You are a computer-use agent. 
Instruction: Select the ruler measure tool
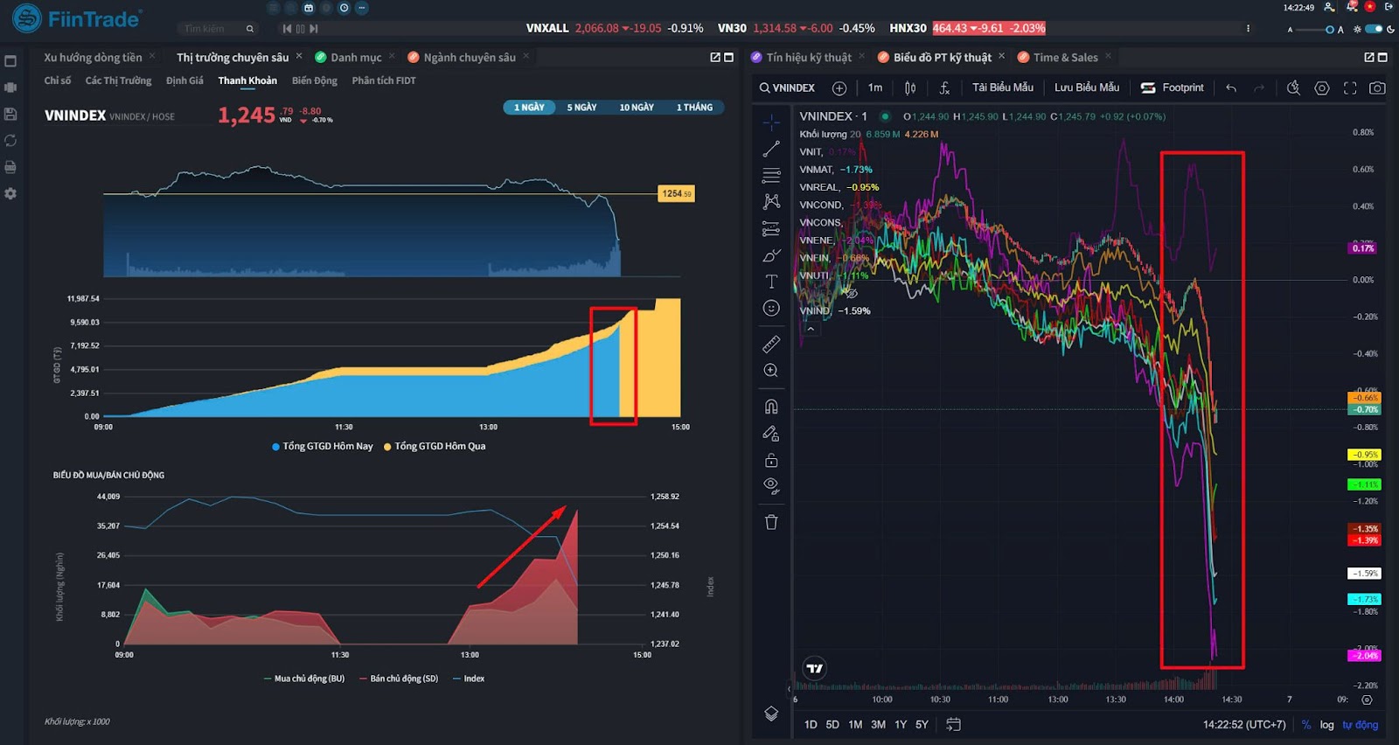pos(770,344)
